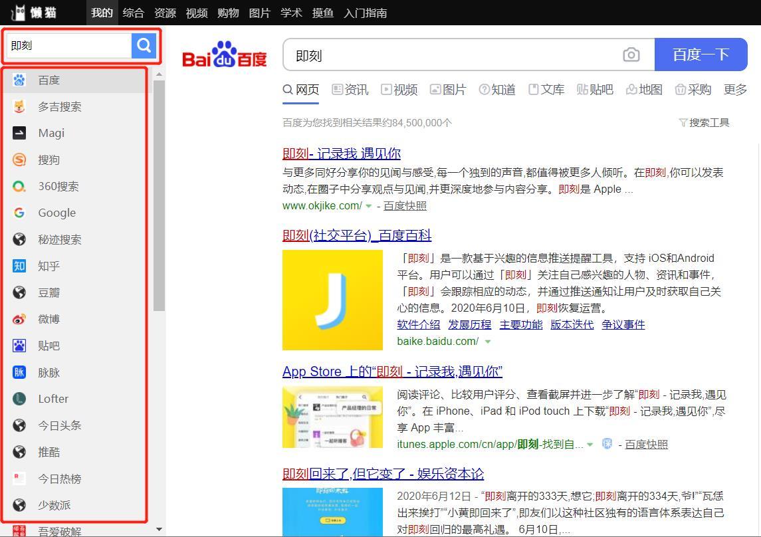Click the sidebar scroll up arrow

(159, 74)
